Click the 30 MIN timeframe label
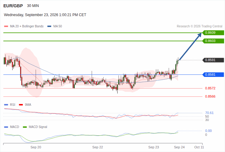 [x=33, y=6]
